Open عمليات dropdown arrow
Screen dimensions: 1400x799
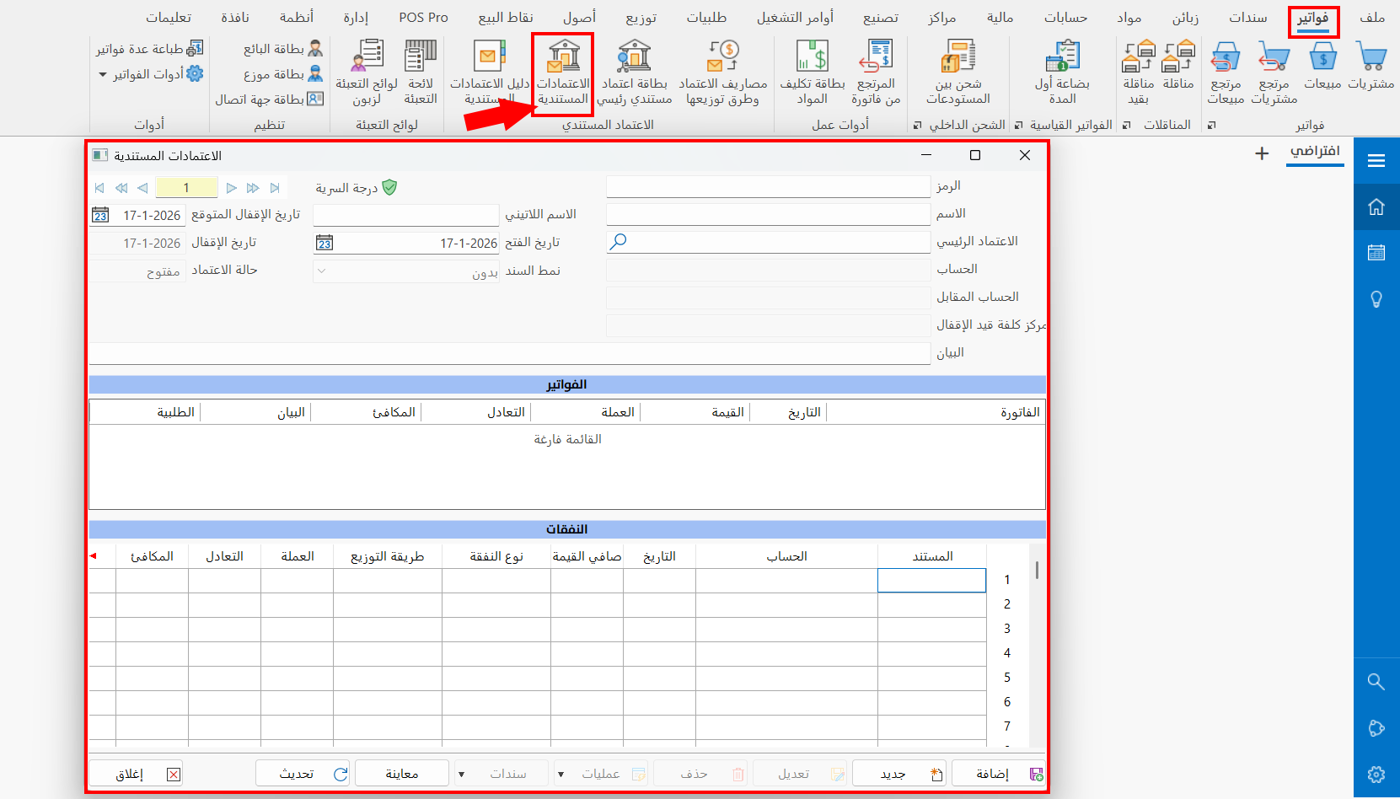point(561,774)
